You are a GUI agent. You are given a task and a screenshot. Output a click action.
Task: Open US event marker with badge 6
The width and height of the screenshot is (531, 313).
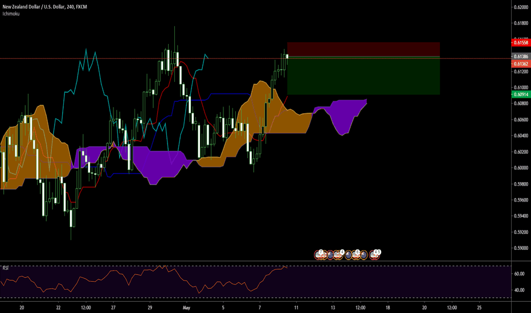tap(356, 254)
